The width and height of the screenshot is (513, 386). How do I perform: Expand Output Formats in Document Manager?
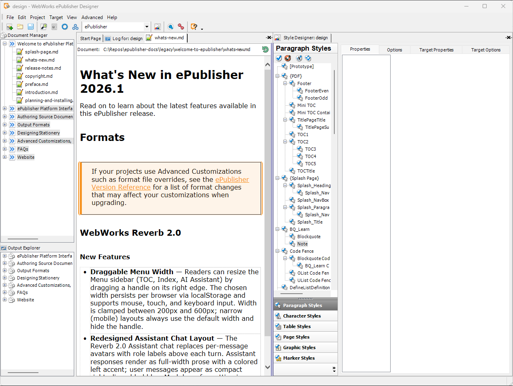pos(4,125)
